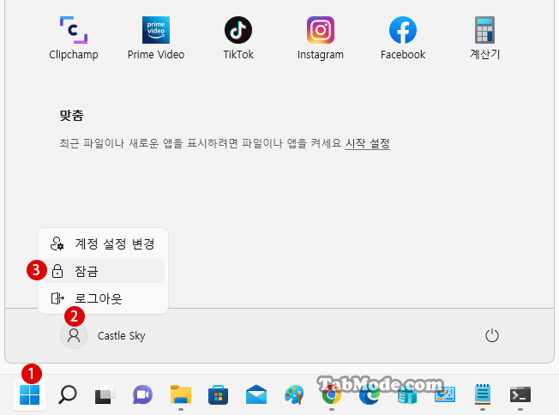Open the TikTok pinned app

pos(238,38)
